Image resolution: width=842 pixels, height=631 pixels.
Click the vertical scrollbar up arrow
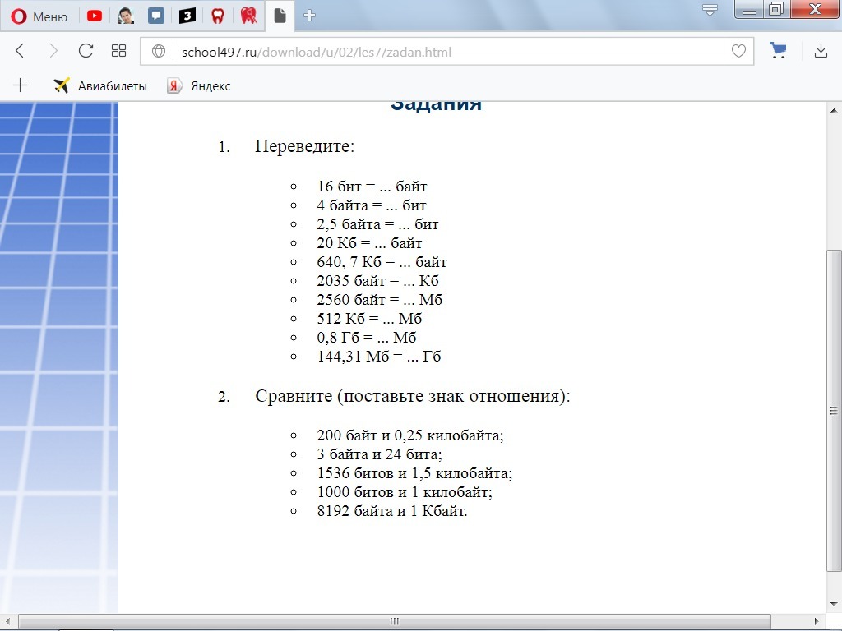tap(834, 111)
